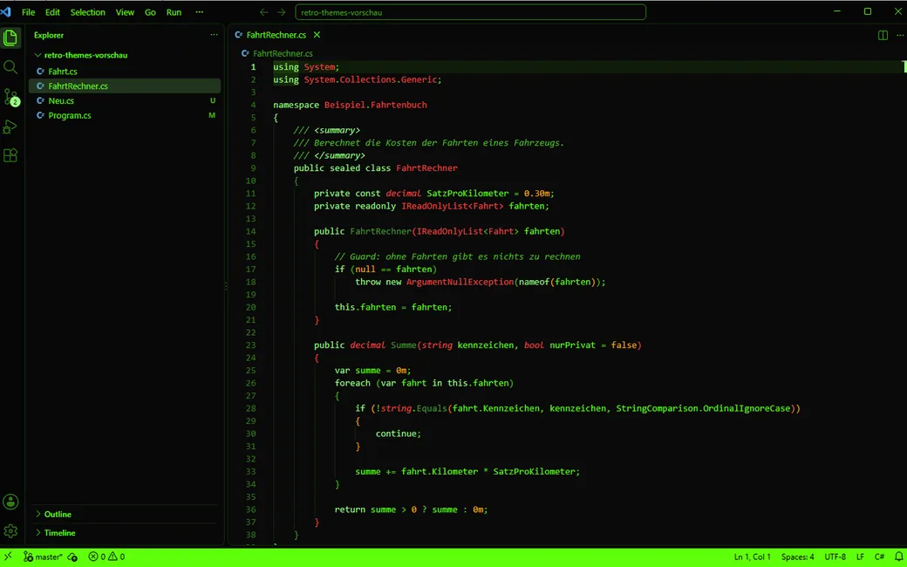Split the editor to the right
The image size is (907, 567).
883,35
